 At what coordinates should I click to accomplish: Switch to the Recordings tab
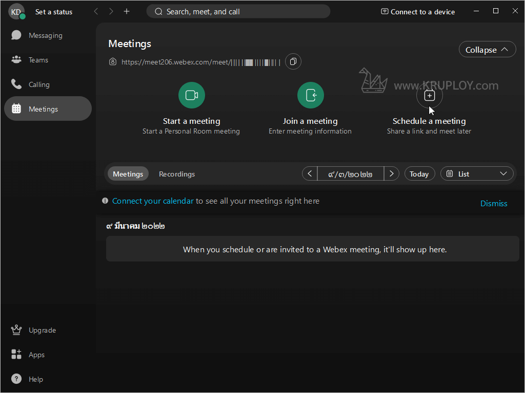coord(177,174)
